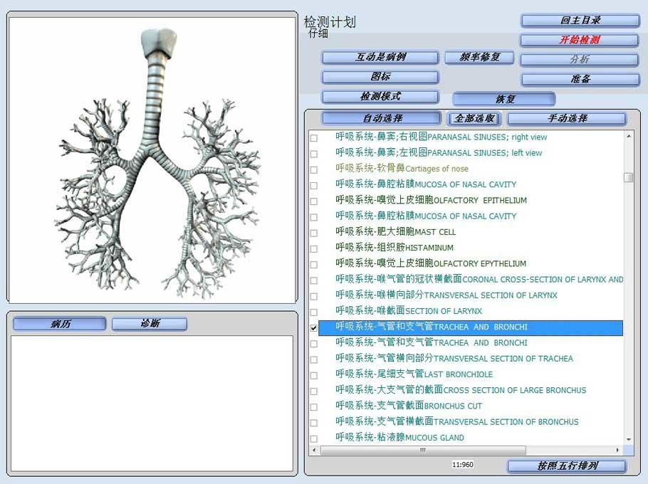The image size is (648, 484).
Task: Open the 互动是病例 button
Action: click(x=380, y=58)
